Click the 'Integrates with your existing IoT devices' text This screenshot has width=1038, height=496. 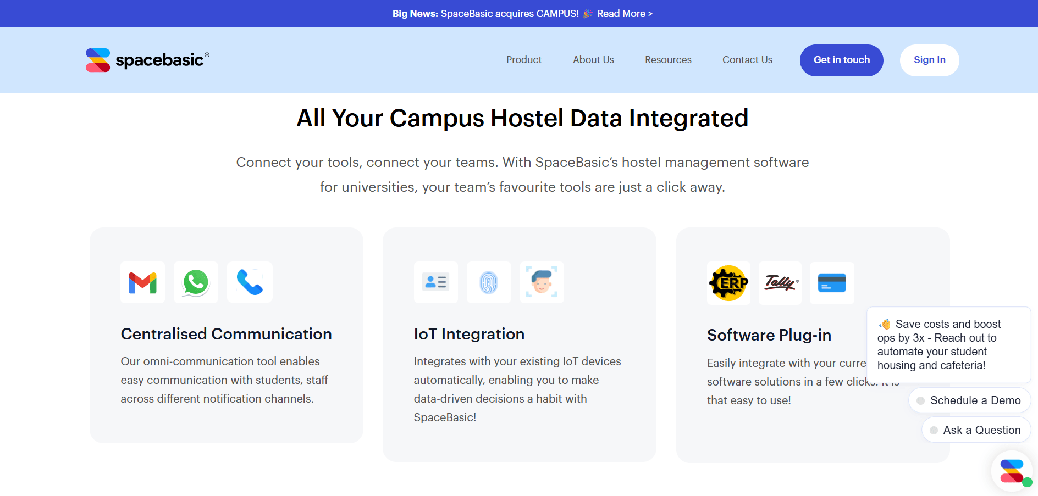517,389
